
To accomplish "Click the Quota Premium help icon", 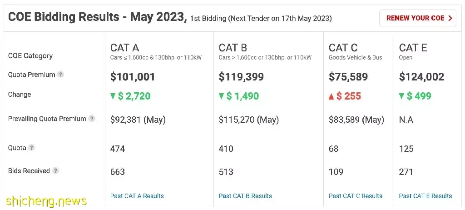I will tap(60, 75).
